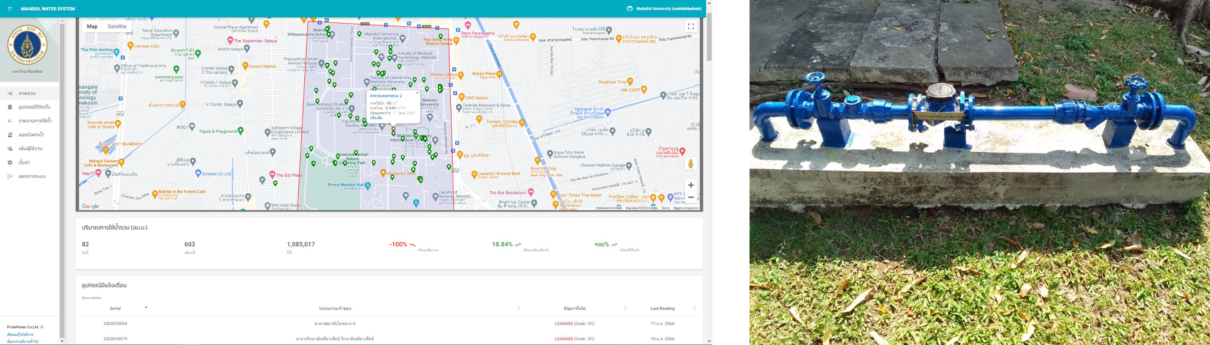Close the อาคารบรรยายรวม 2 info popup
Viewport: 1210px width, 345px height.
417,93
